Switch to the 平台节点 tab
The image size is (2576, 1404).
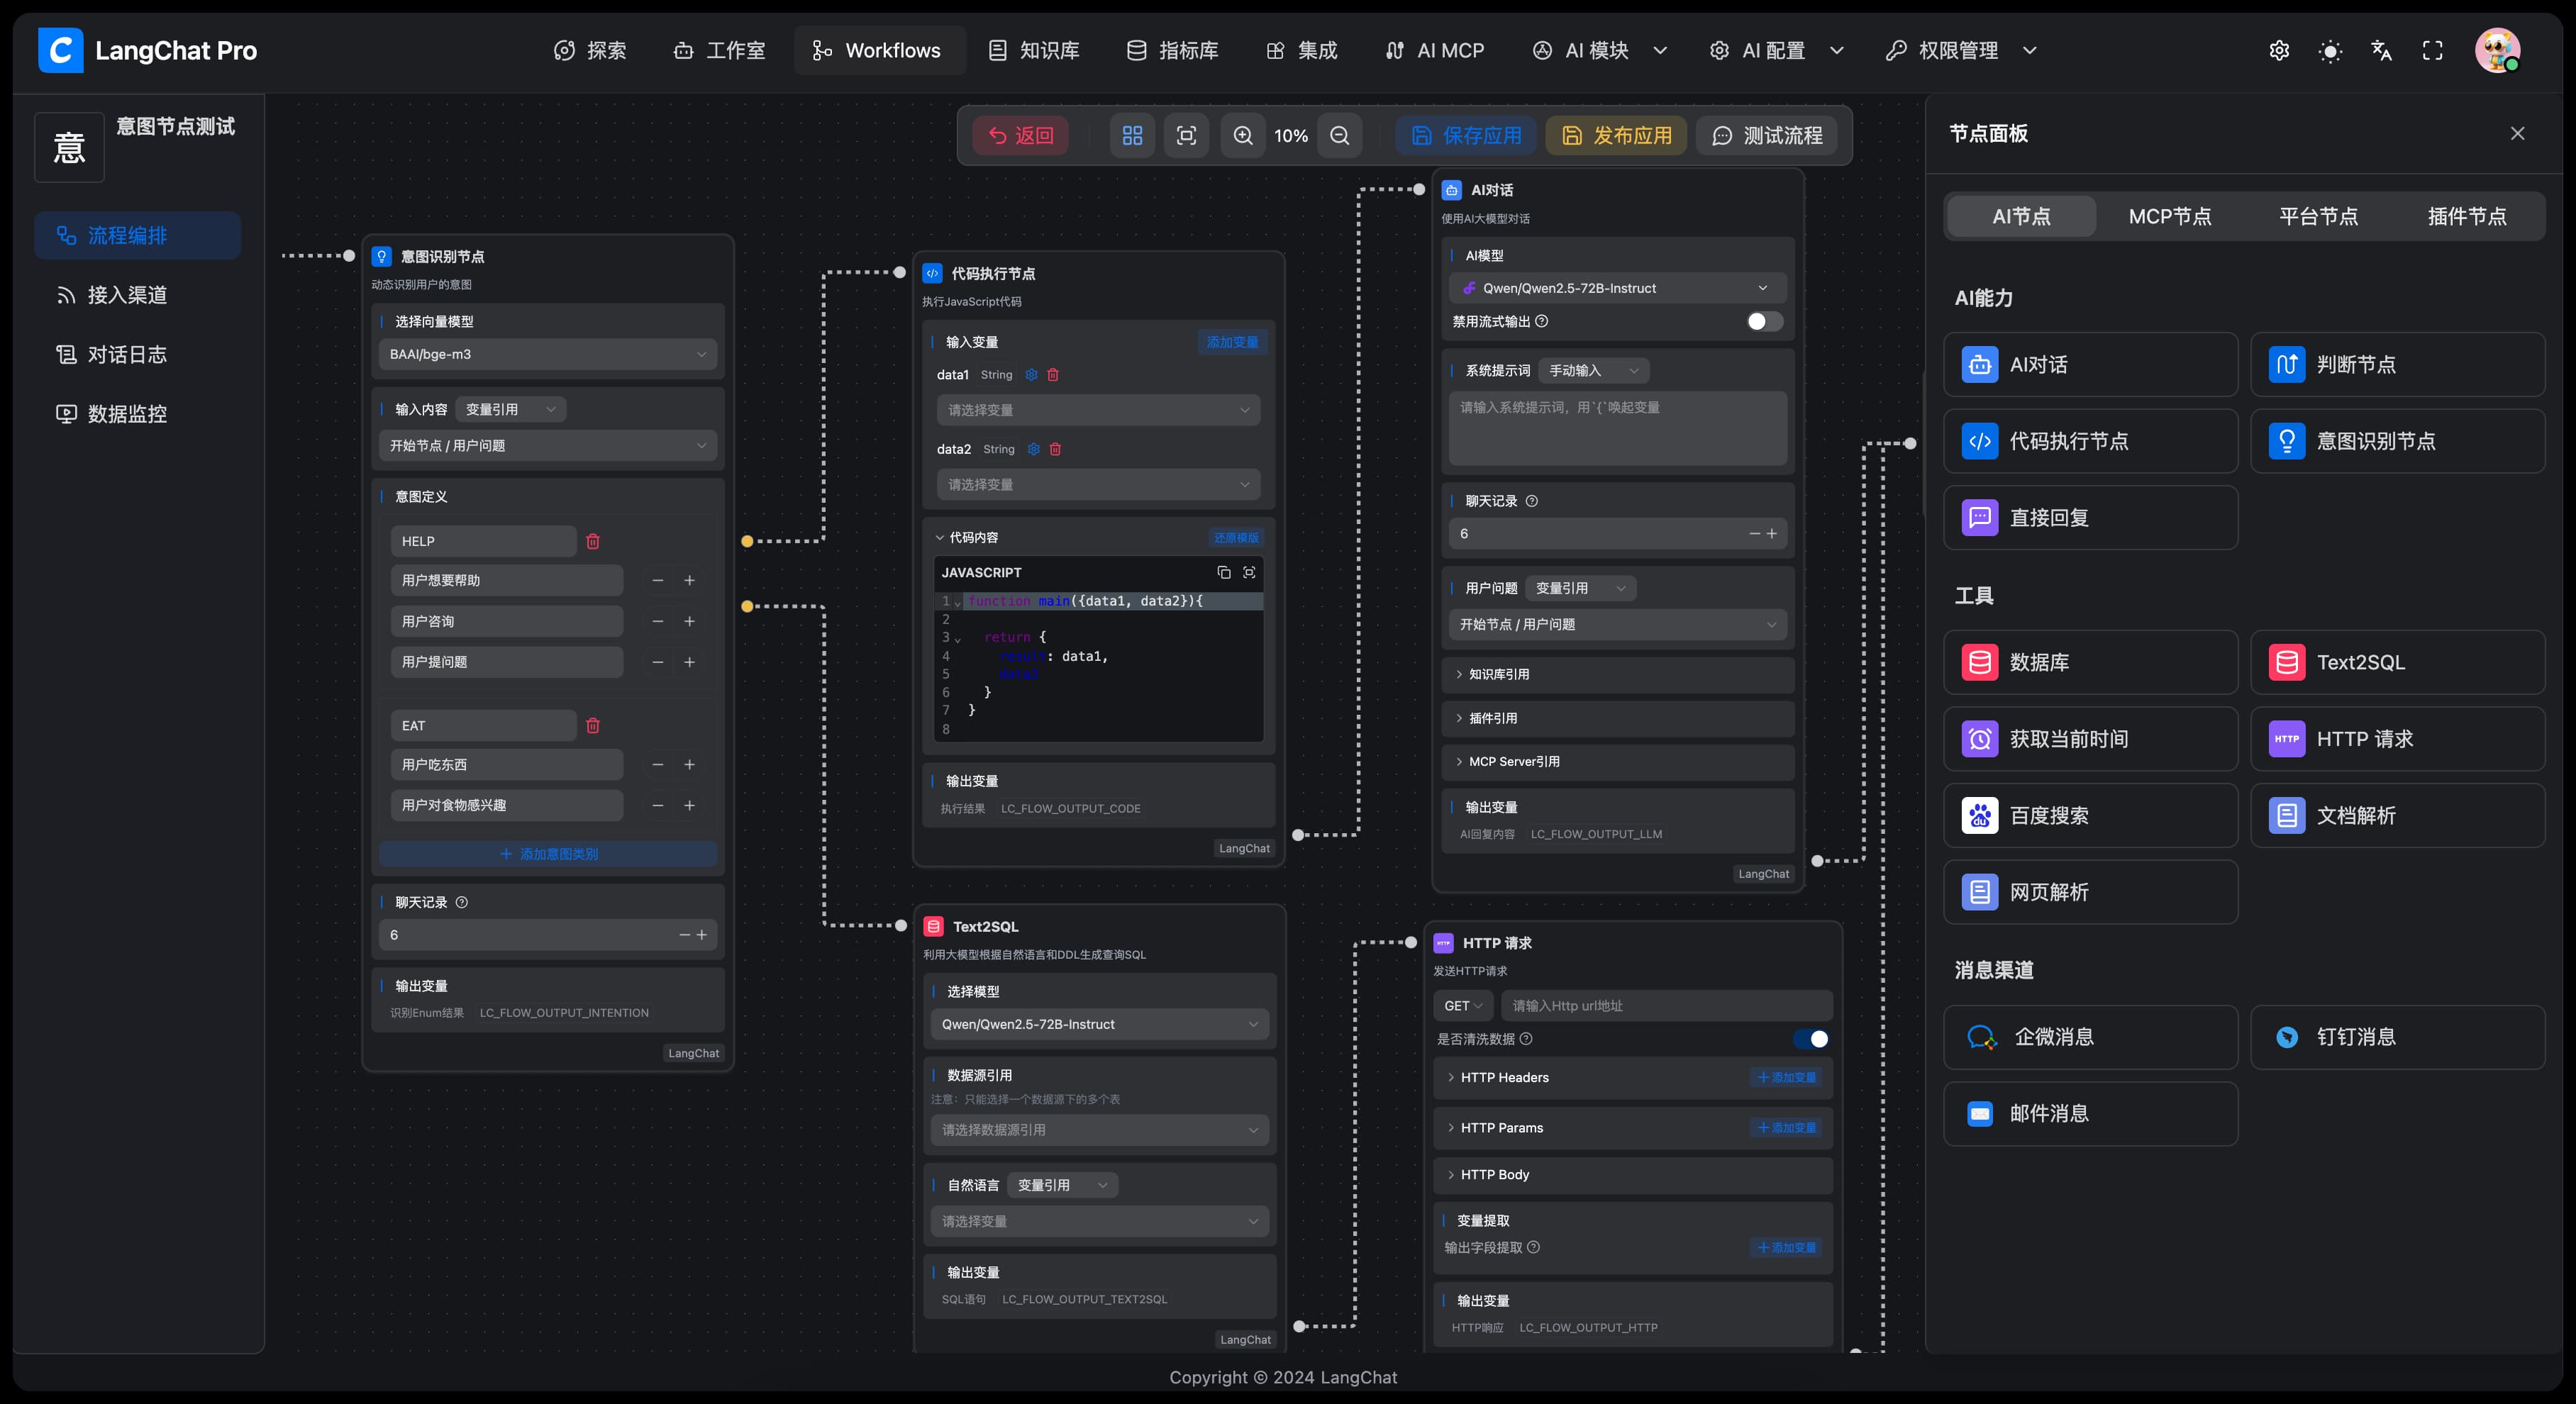[x=2318, y=216]
